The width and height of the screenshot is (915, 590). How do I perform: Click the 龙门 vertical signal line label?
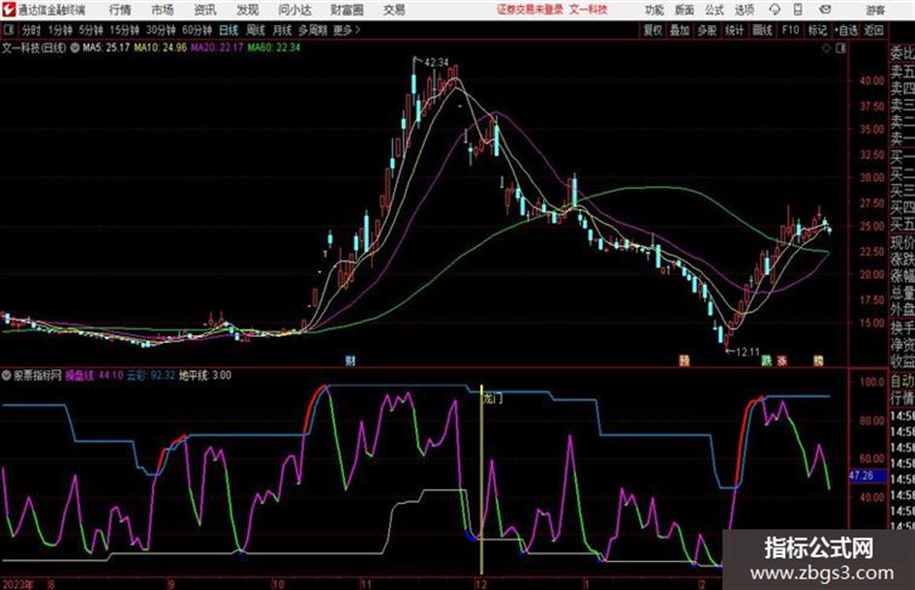tap(492, 399)
